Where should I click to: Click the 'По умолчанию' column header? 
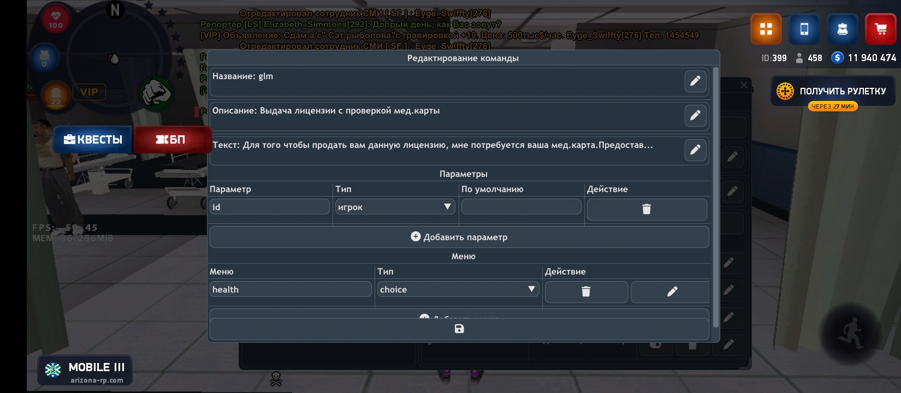point(493,189)
